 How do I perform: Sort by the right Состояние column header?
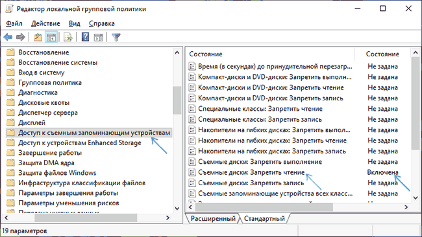click(x=382, y=54)
